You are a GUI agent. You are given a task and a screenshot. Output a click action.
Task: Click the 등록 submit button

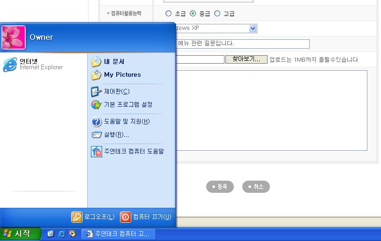(220, 187)
